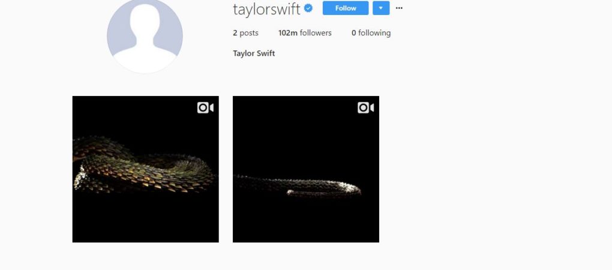
Task: Click the word followers
Action: point(316,33)
